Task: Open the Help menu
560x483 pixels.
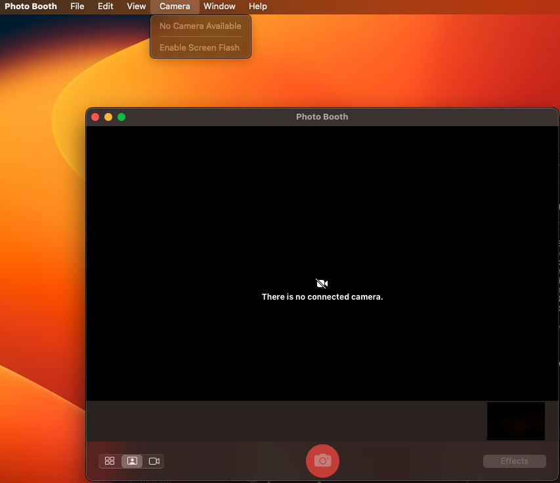Action: pyautogui.click(x=257, y=7)
